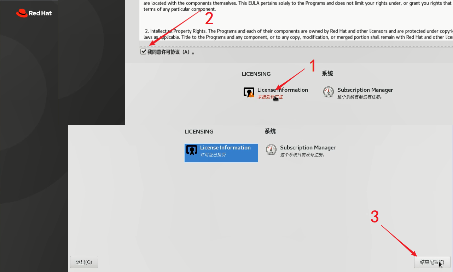Open the License Information icon with warning badge
Image resolution: width=453 pixels, height=272 pixels.
(x=249, y=92)
